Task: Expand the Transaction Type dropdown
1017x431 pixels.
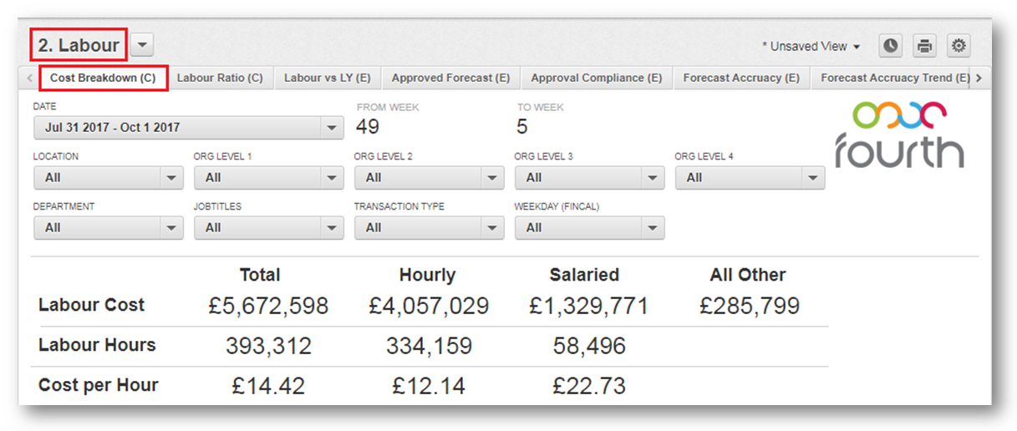Action: pyautogui.click(x=429, y=228)
